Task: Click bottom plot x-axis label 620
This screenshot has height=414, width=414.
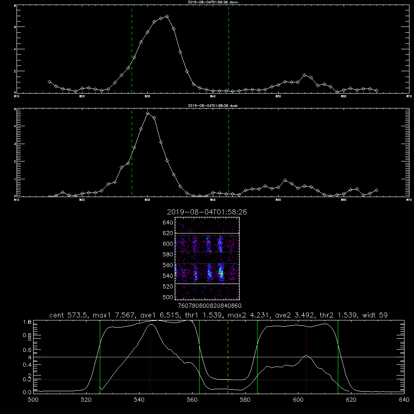Action: tap(351, 400)
